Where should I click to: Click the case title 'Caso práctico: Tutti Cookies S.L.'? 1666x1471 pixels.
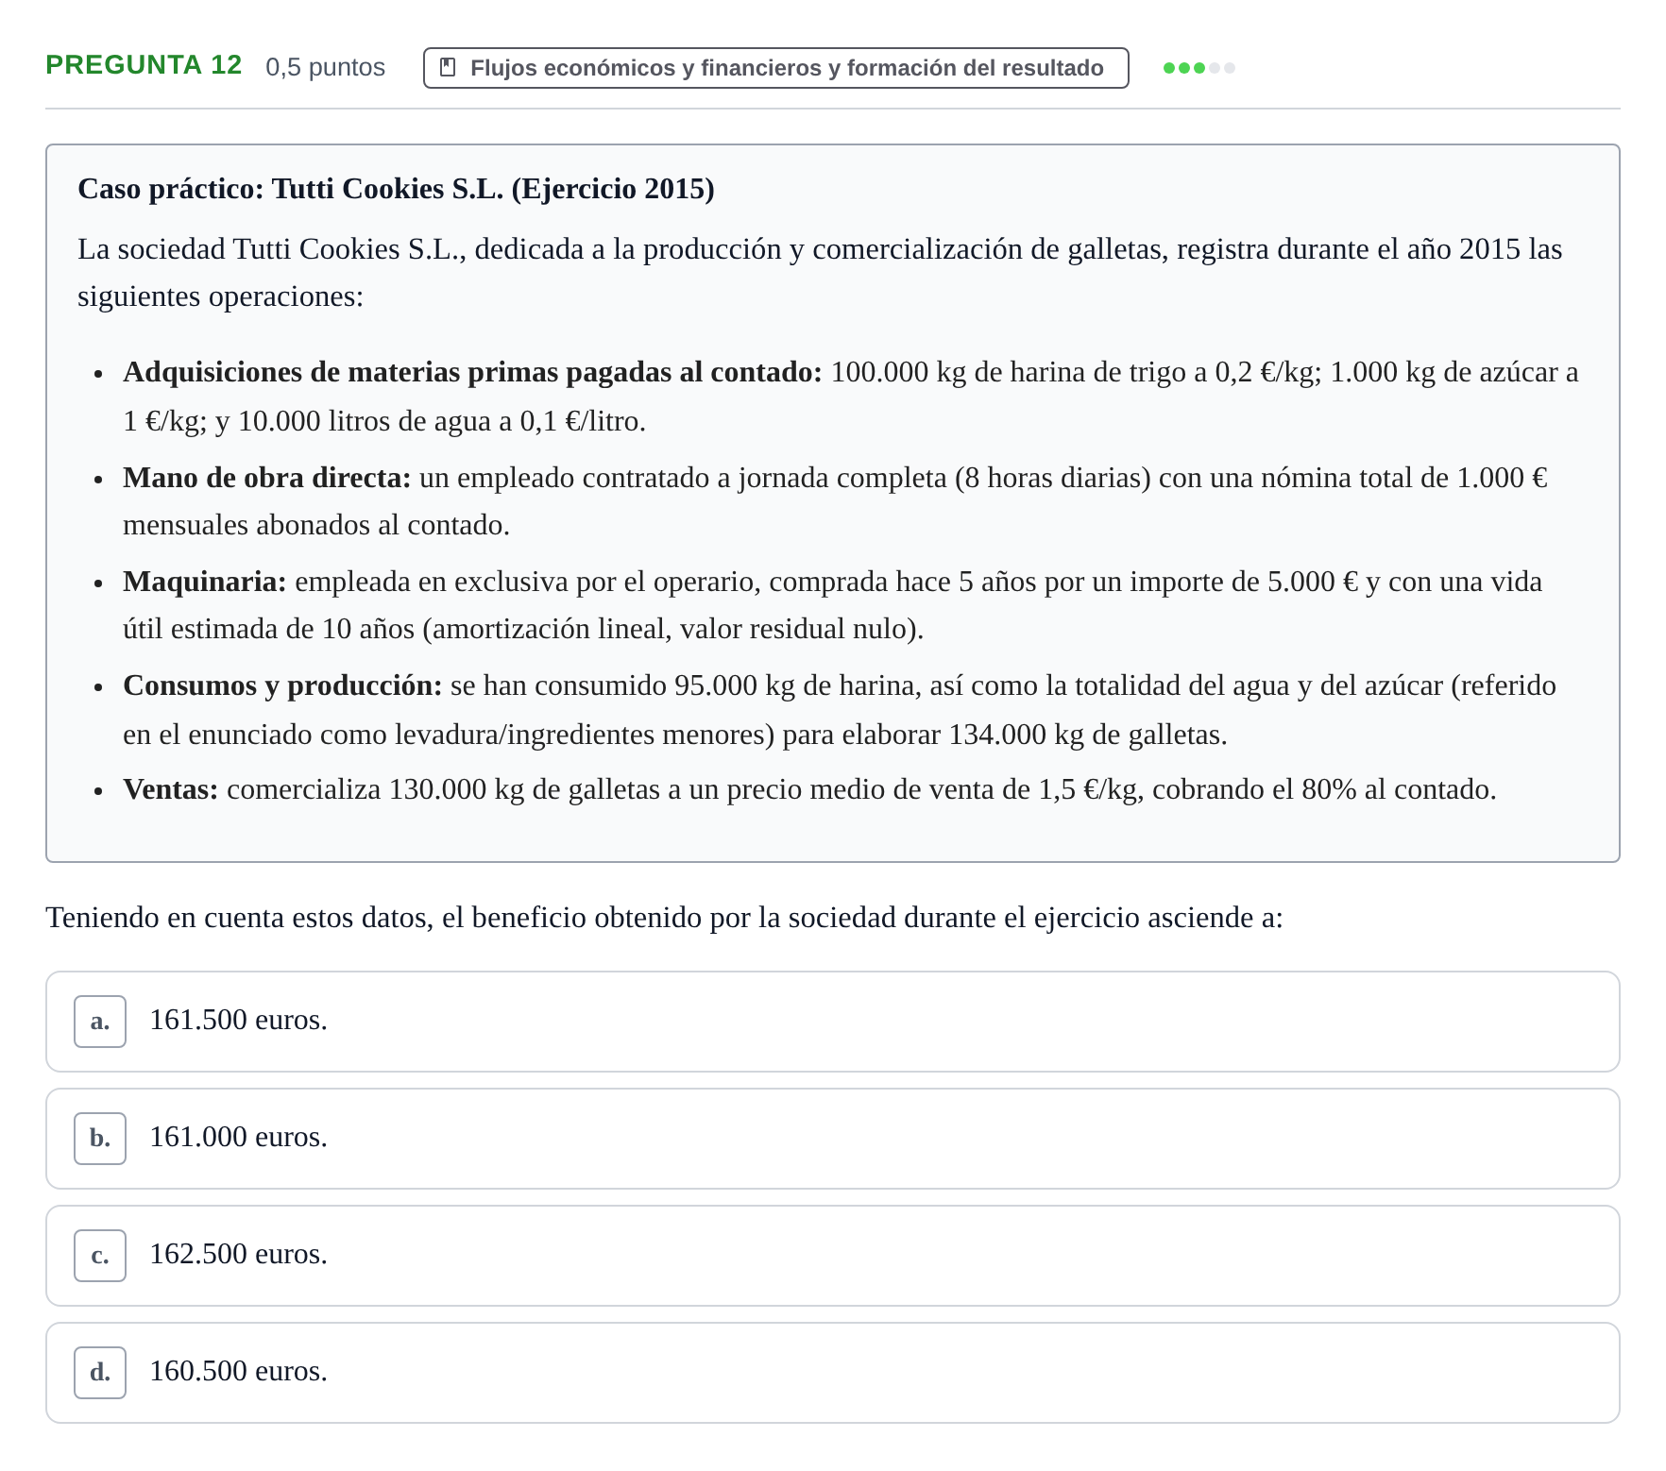click(x=396, y=189)
